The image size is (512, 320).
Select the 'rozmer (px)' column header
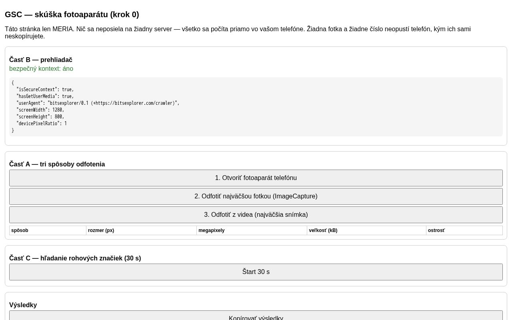pyautogui.click(x=142, y=230)
